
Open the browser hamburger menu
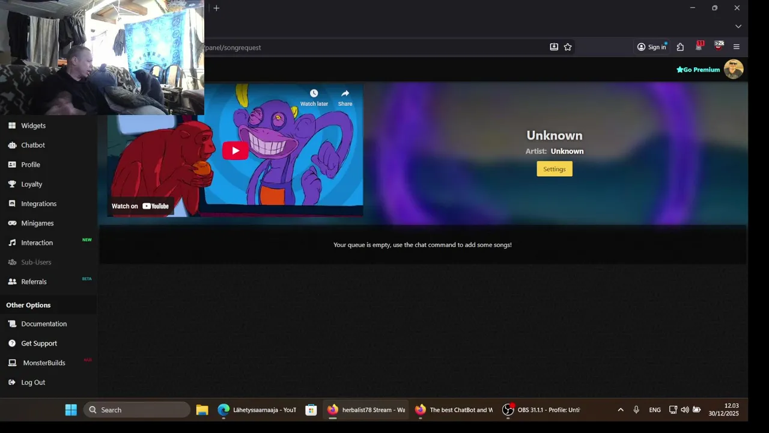[737, 47]
